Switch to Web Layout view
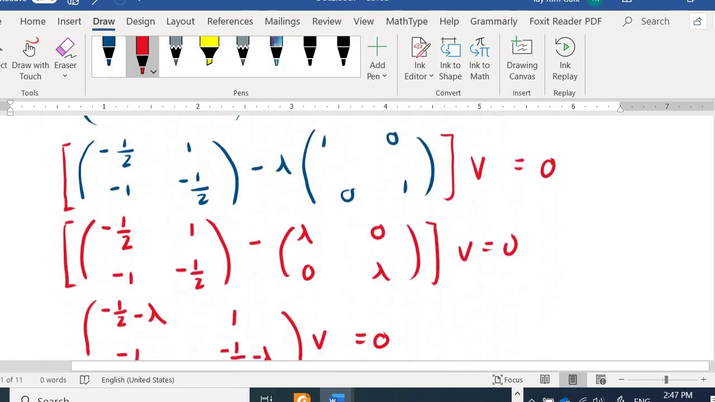The height and width of the screenshot is (402, 715). (x=600, y=380)
